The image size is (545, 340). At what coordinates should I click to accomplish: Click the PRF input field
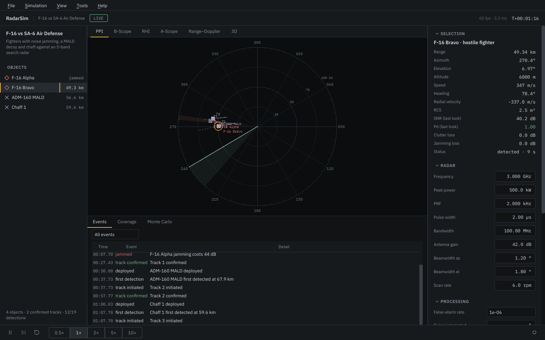coord(515,204)
